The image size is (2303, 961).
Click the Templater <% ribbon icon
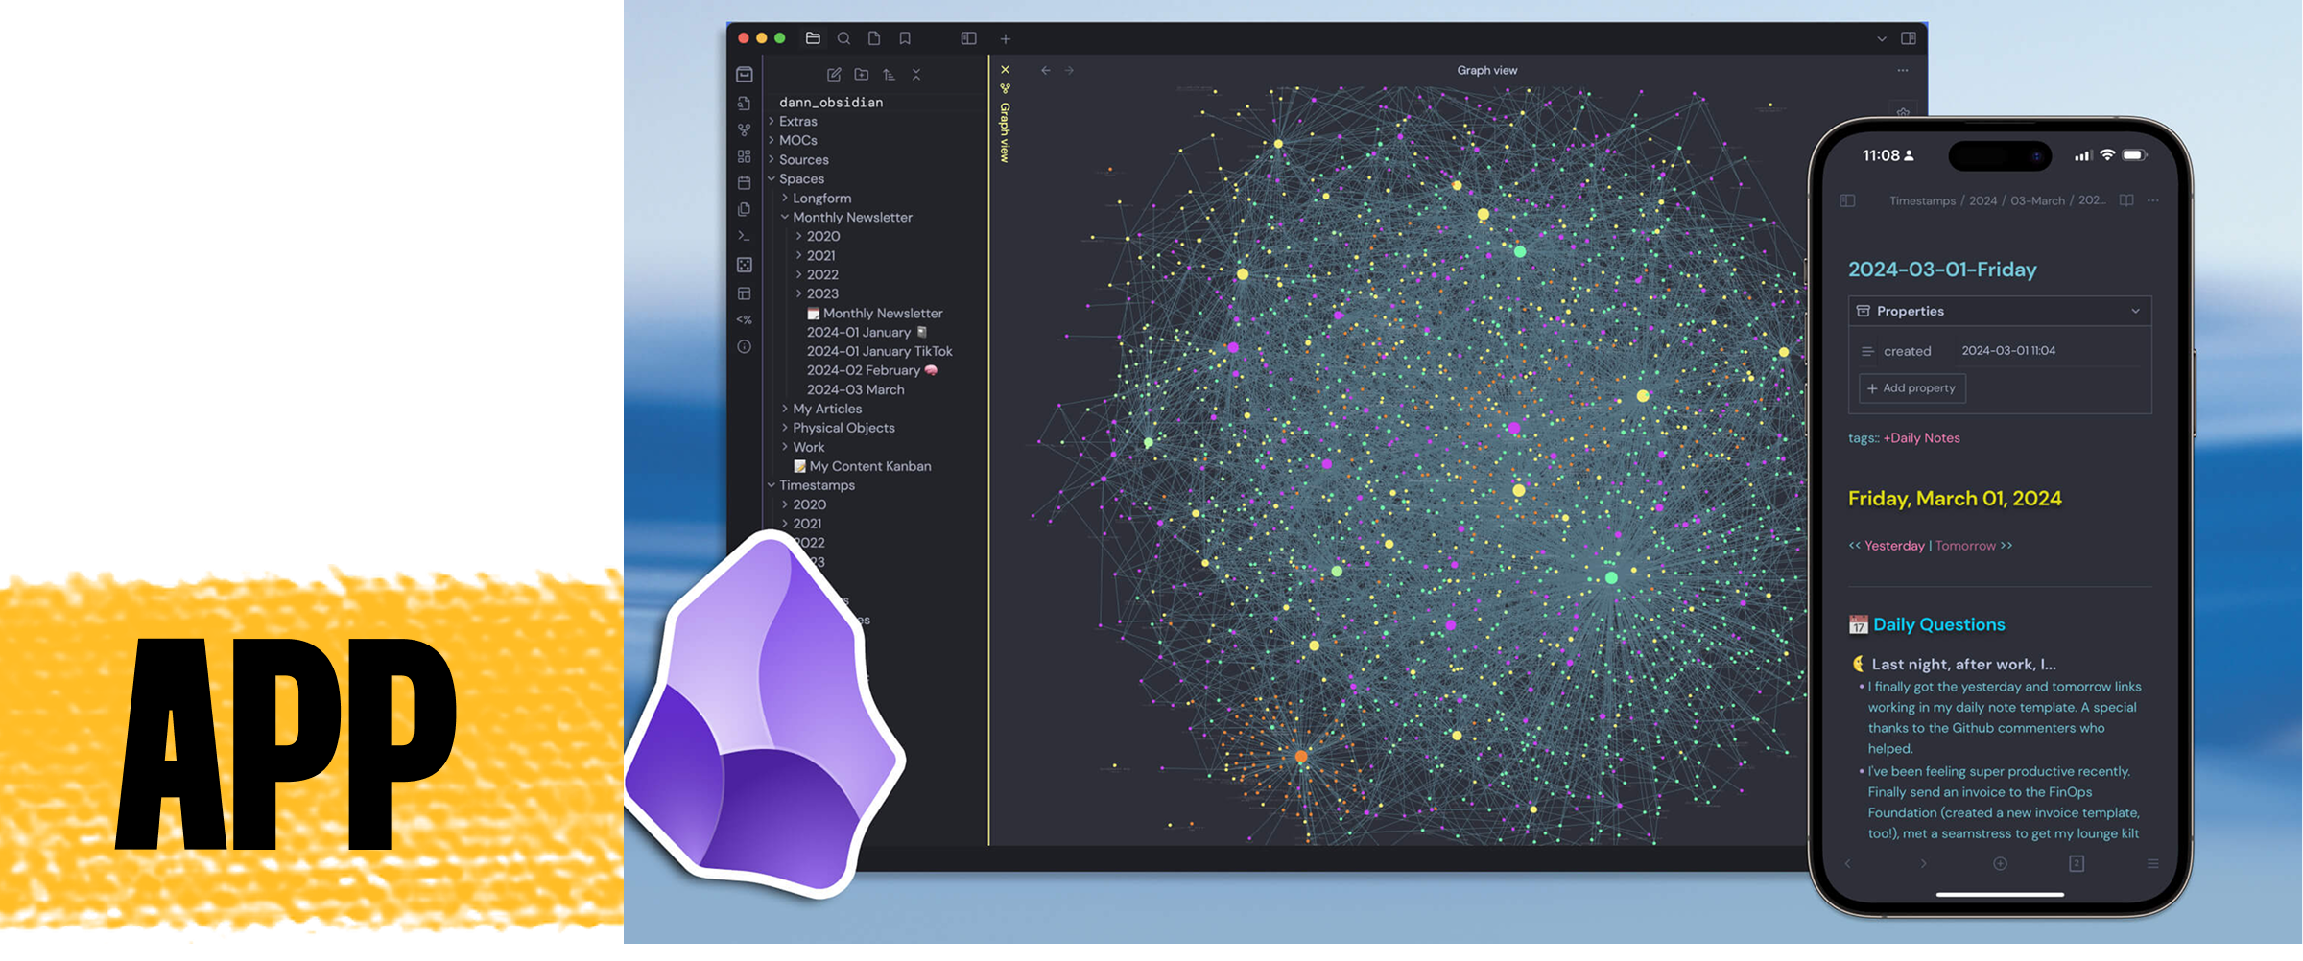(745, 320)
